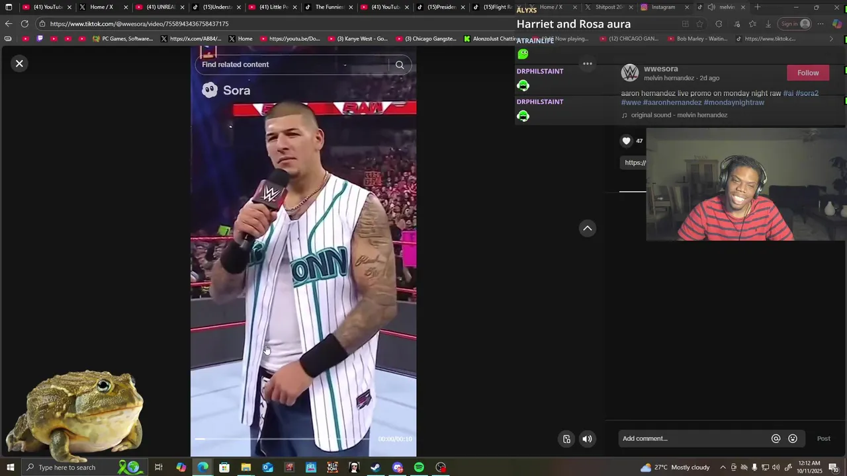Image resolution: width=847 pixels, height=476 pixels.
Task: Toggle the mini player icon
Action: coord(566,439)
